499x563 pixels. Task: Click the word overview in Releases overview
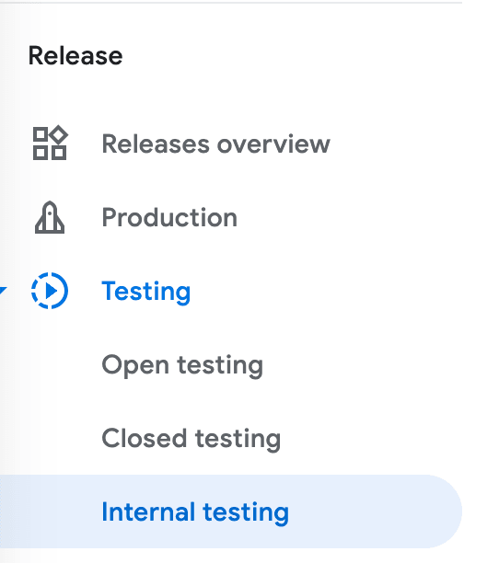273,144
